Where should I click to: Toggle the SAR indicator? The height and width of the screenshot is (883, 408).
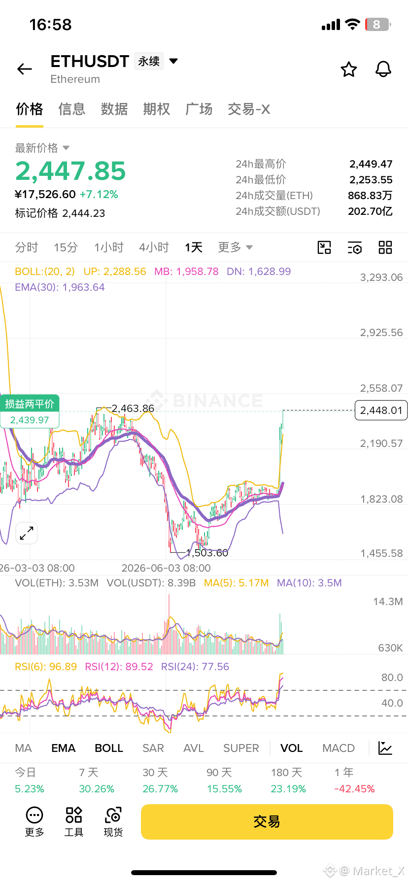[153, 748]
